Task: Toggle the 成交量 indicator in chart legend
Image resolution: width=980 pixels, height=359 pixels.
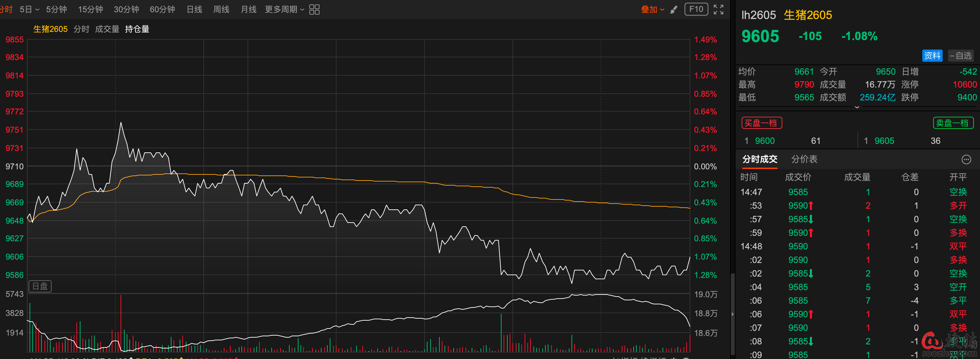Action: [x=107, y=29]
